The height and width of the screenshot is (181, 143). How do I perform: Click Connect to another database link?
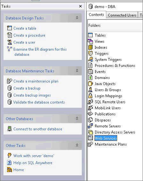(38, 129)
